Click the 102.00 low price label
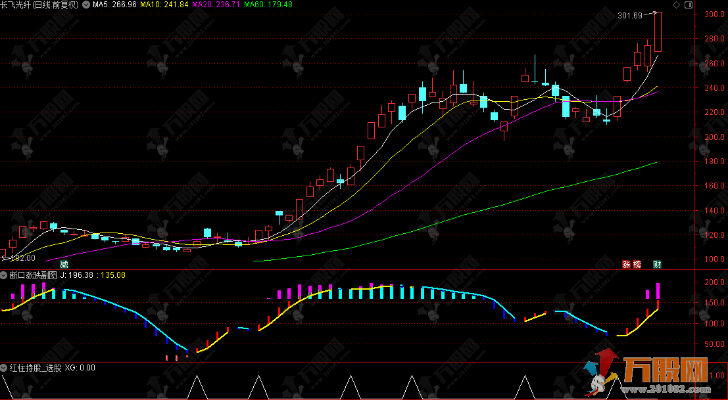Viewport: 728px width, 400px height. pyautogui.click(x=21, y=258)
